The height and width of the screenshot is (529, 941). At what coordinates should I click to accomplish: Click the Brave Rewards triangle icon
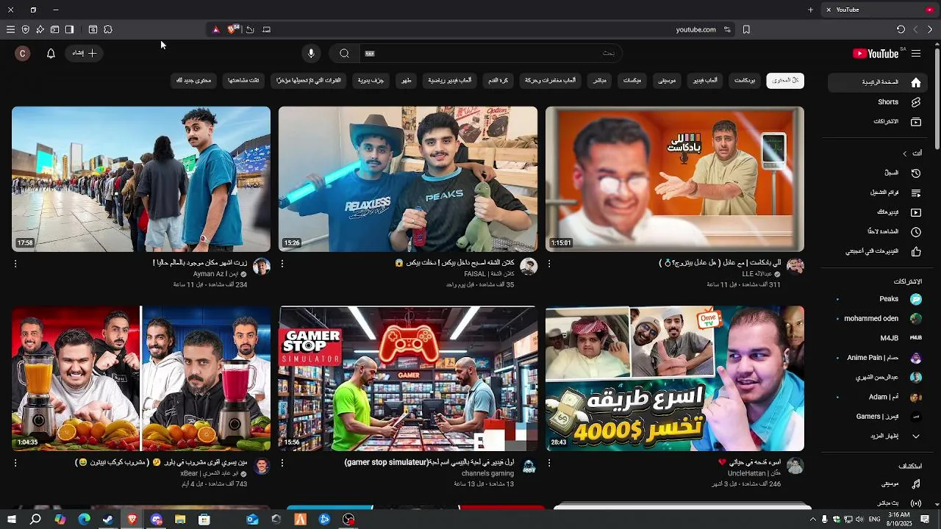tap(215, 29)
